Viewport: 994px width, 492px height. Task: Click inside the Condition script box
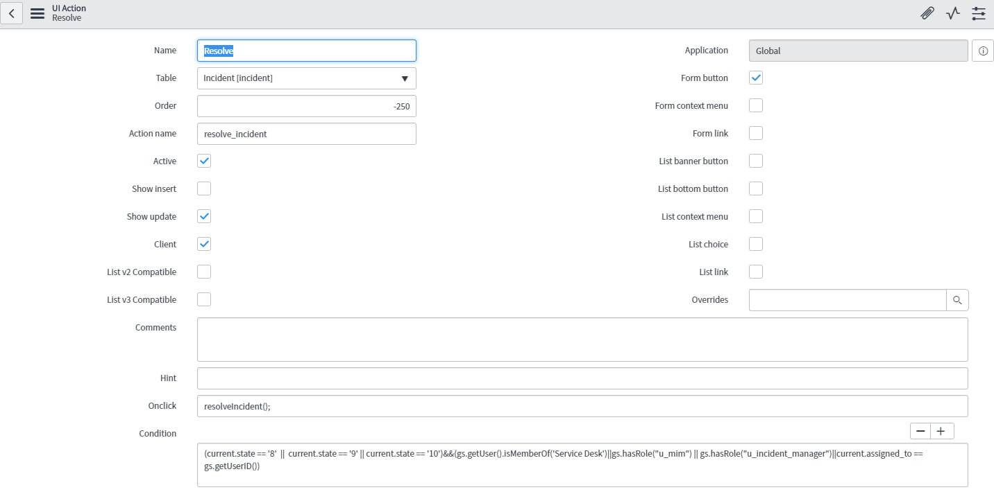[x=582, y=465]
